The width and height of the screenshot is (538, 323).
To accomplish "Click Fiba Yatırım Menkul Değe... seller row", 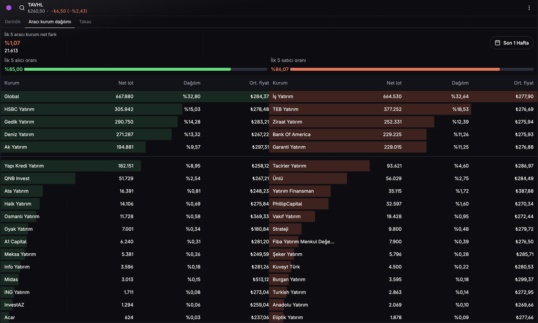I will pos(403,242).
